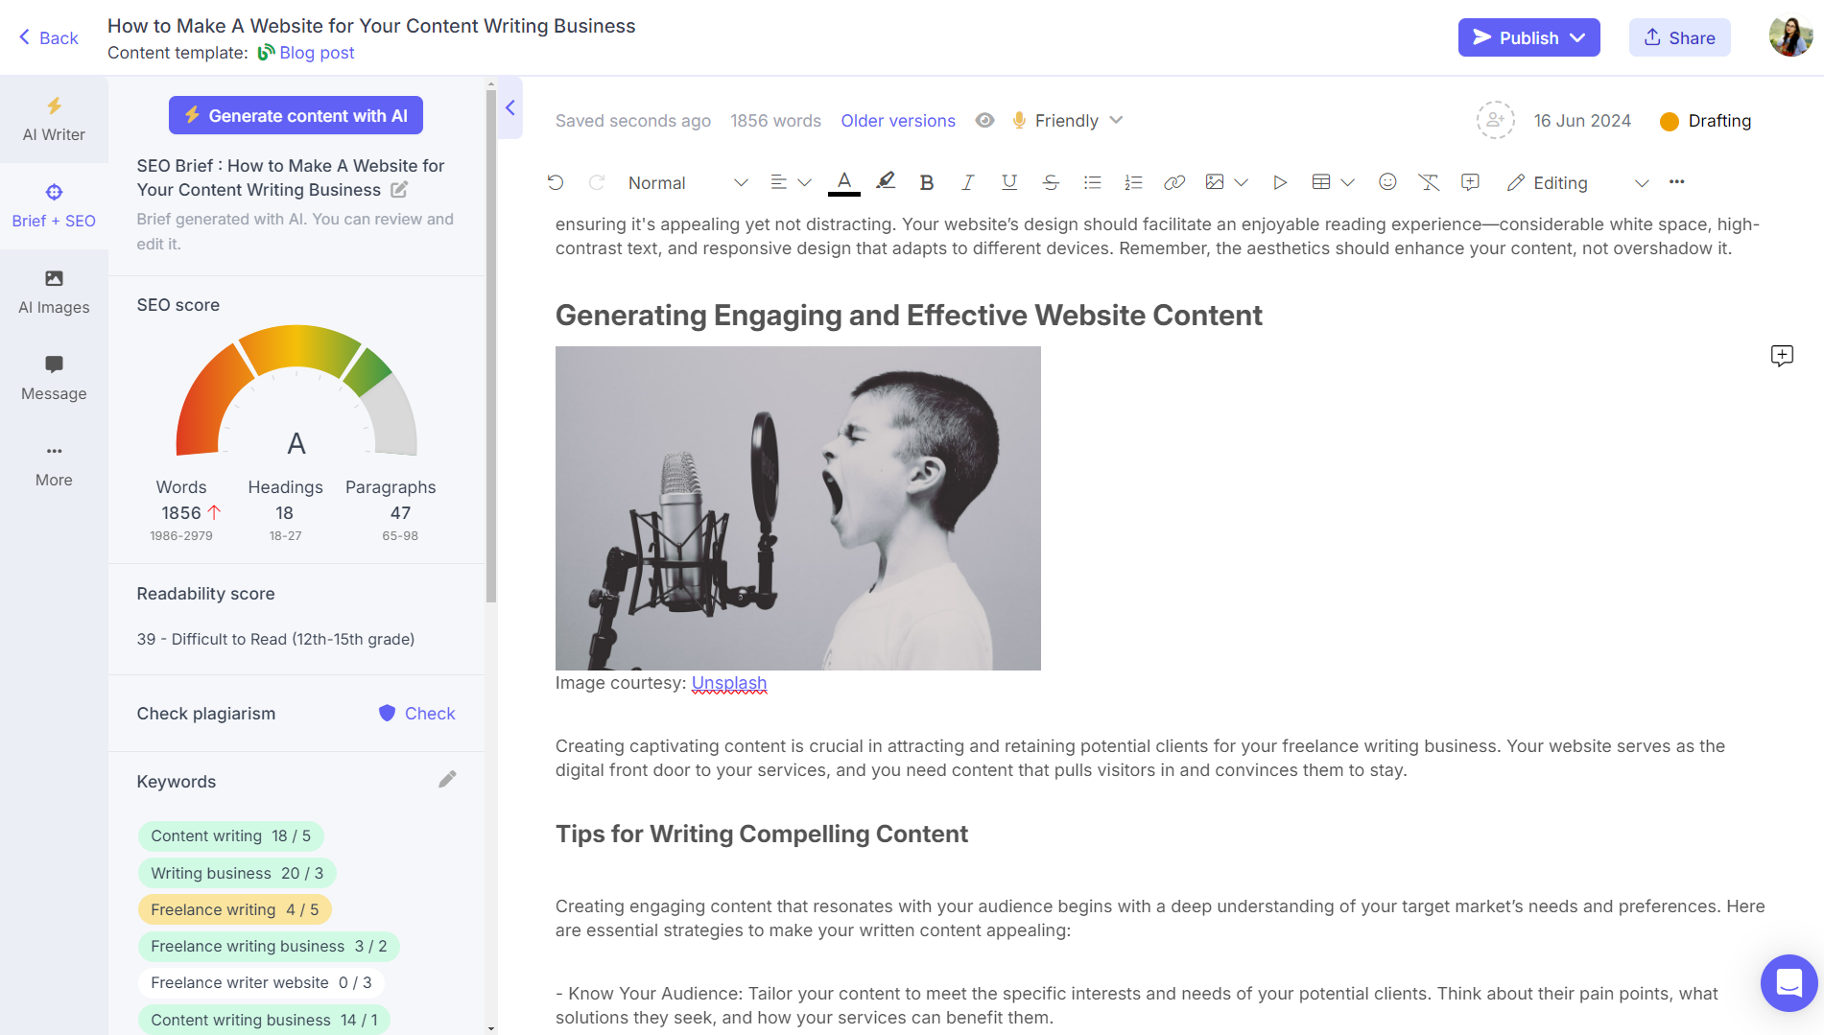This screenshot has width=1824, height=1035.
Task: Open the Editing mode dropdown
Action: (1577, 182)
